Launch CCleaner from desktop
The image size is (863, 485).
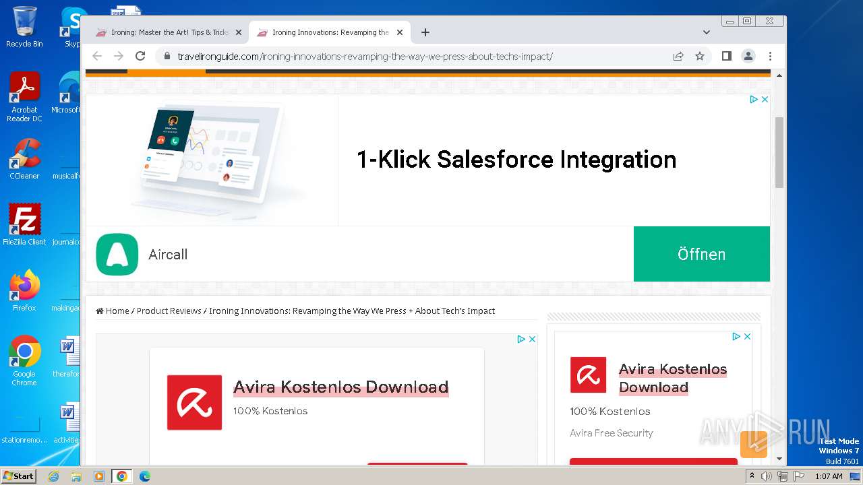24,159
